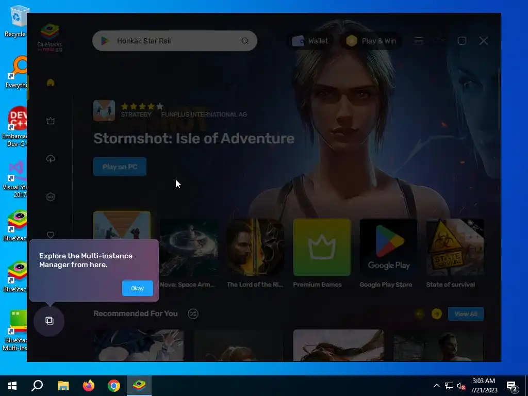Viewport: 528px width, 396px height.
Task: Click the Stormshot star rating
Action: [142, 106]
